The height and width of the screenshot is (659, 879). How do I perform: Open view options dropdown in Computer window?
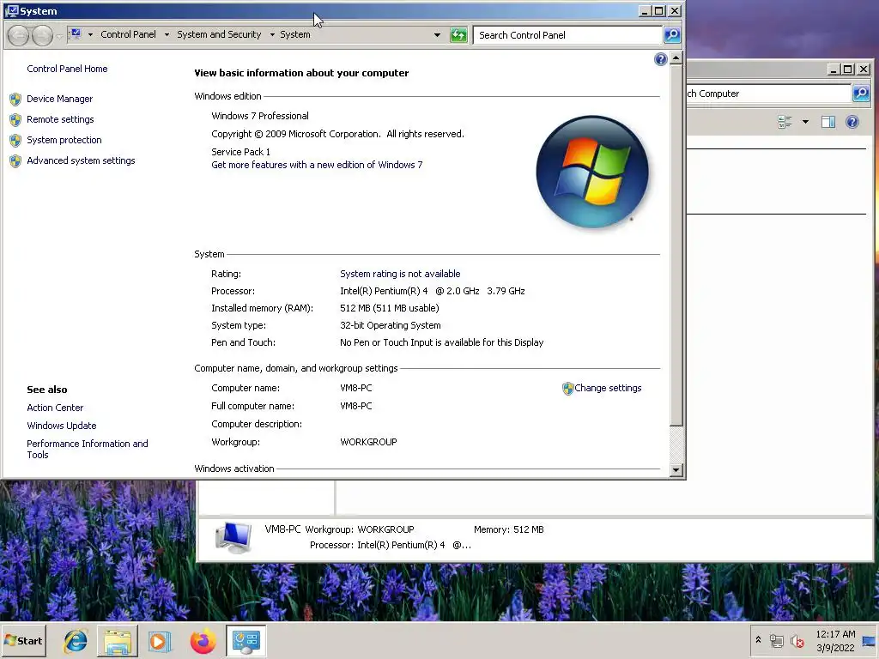805,122
